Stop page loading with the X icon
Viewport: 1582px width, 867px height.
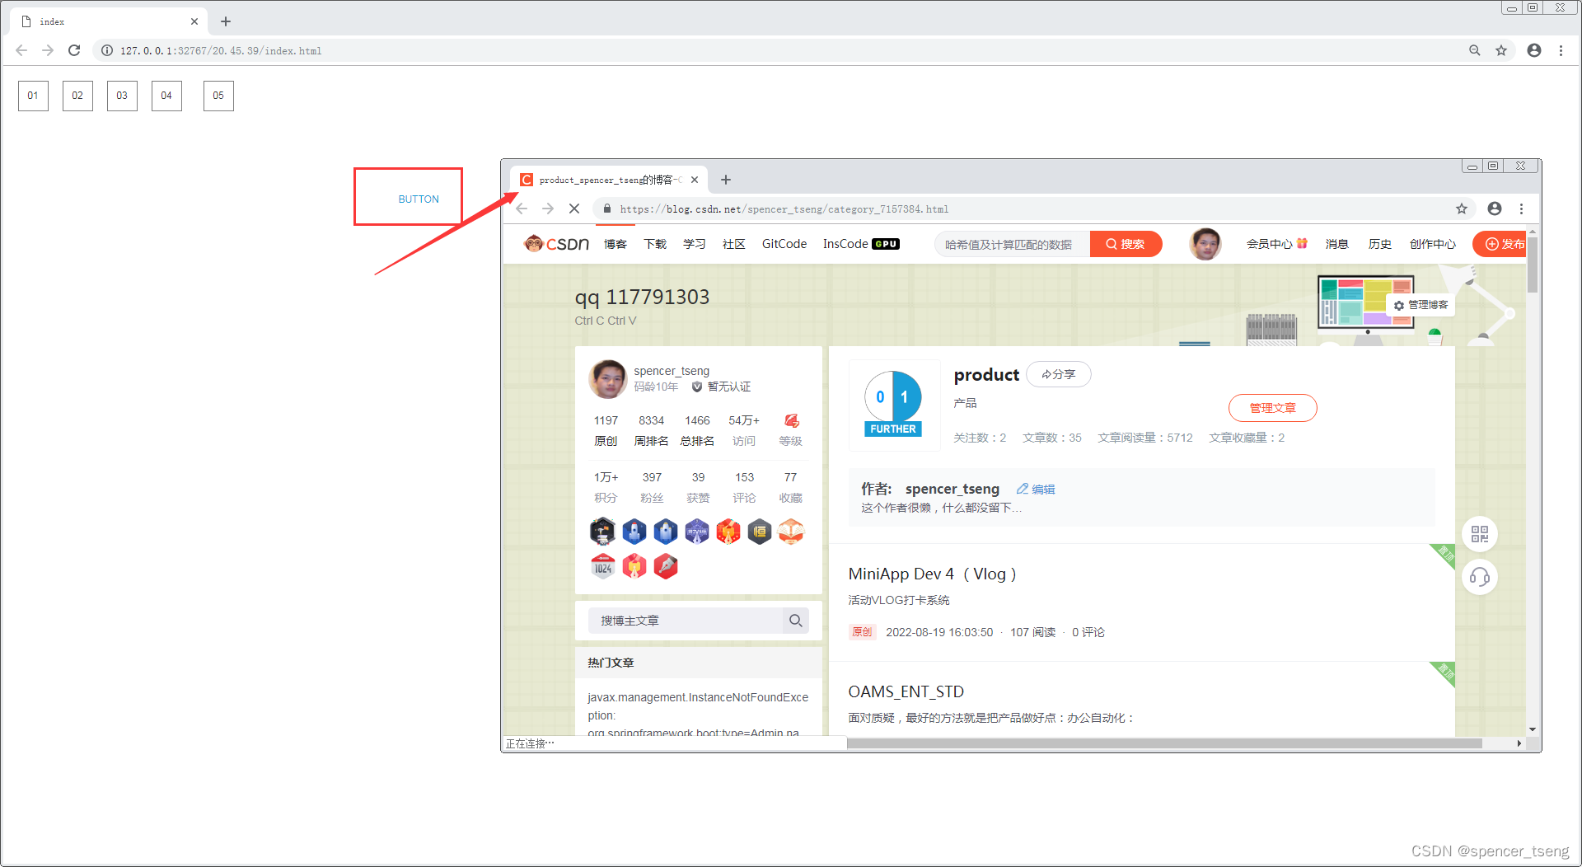[x=574, y=209]
